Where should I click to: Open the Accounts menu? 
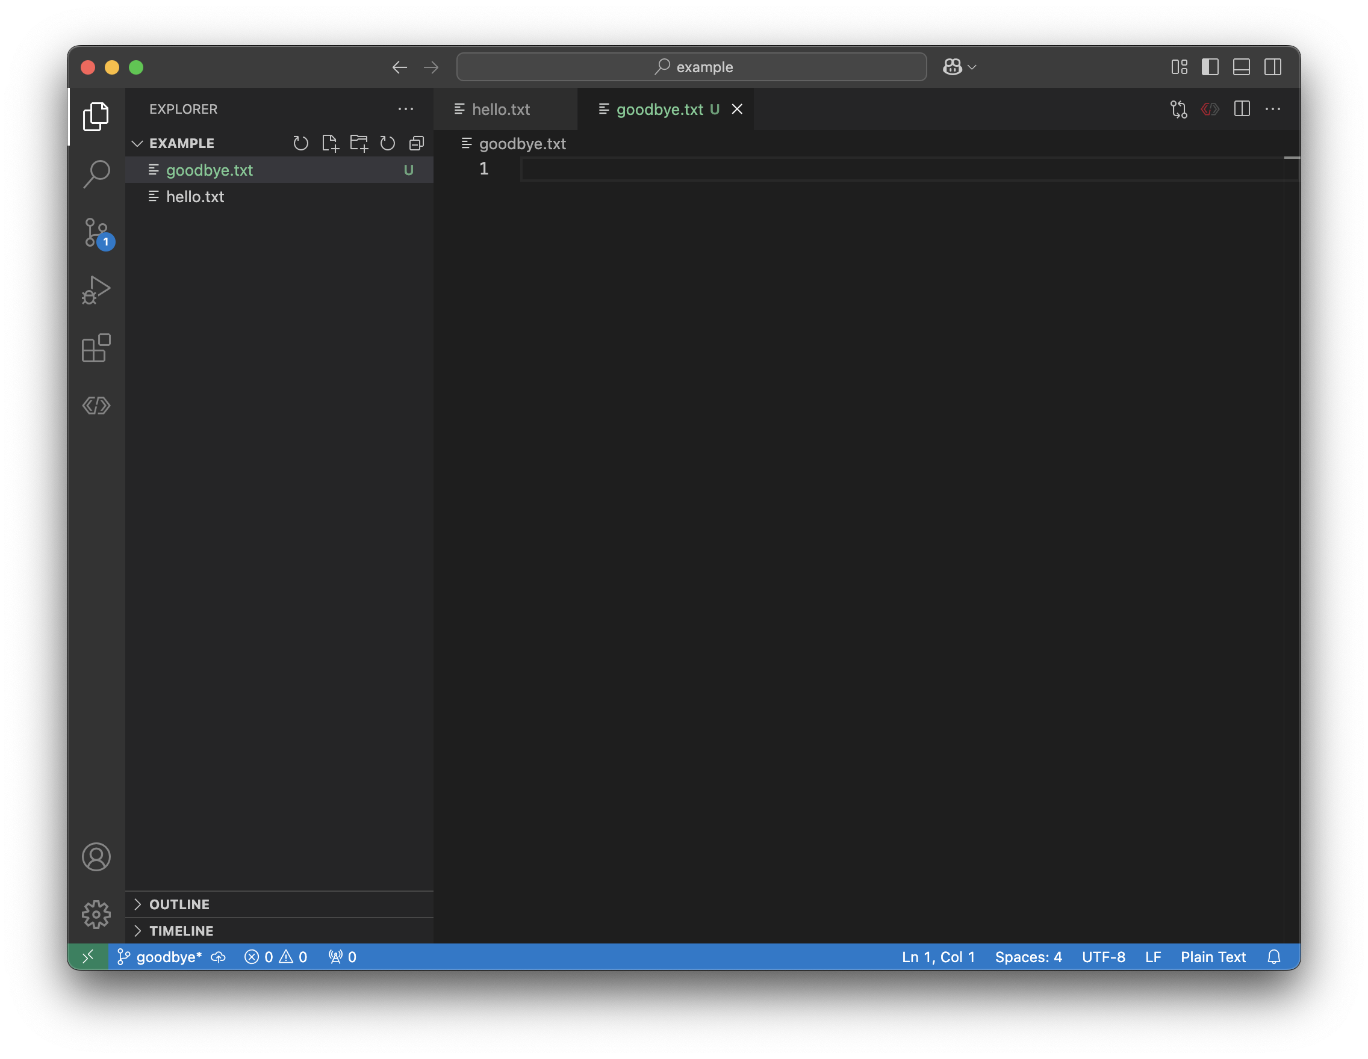coord(96,857)
